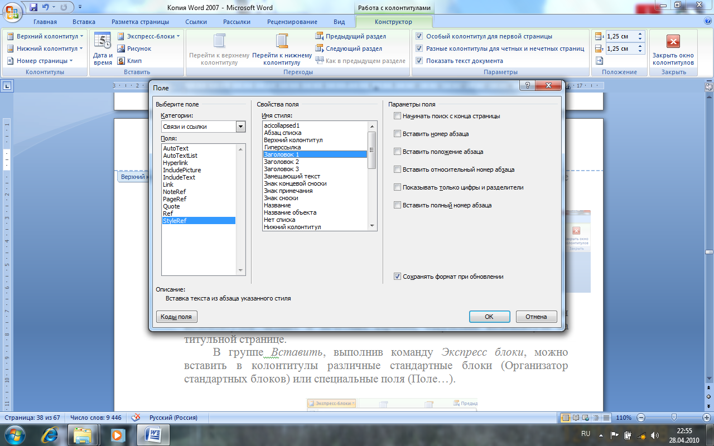
Task: Click the Office button
Action: 12,12
